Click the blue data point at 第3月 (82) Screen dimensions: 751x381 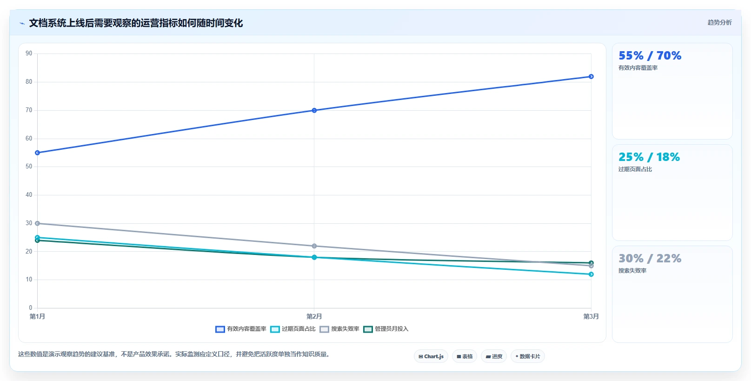coord(591,77)
